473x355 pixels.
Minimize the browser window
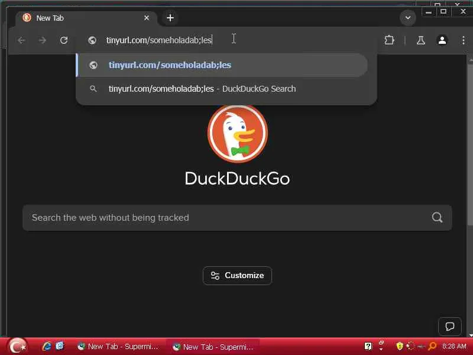click(428, 12)
